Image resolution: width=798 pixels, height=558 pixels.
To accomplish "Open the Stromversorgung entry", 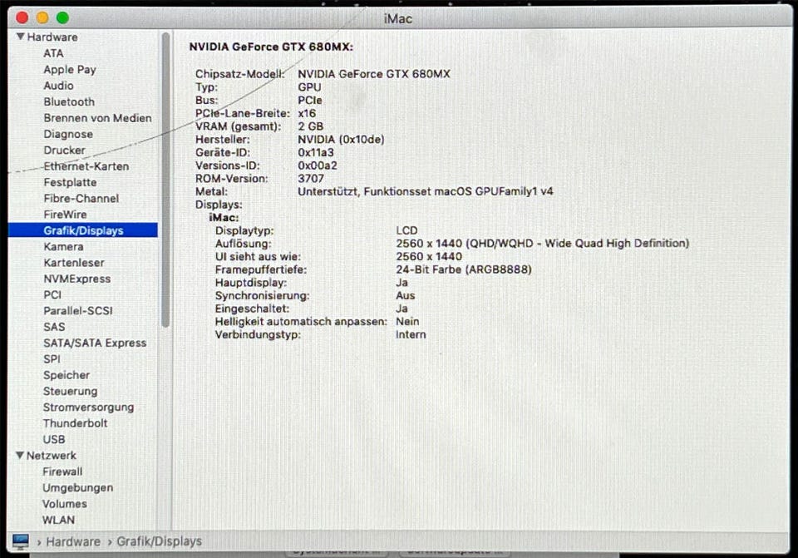I will click(89, 407).
